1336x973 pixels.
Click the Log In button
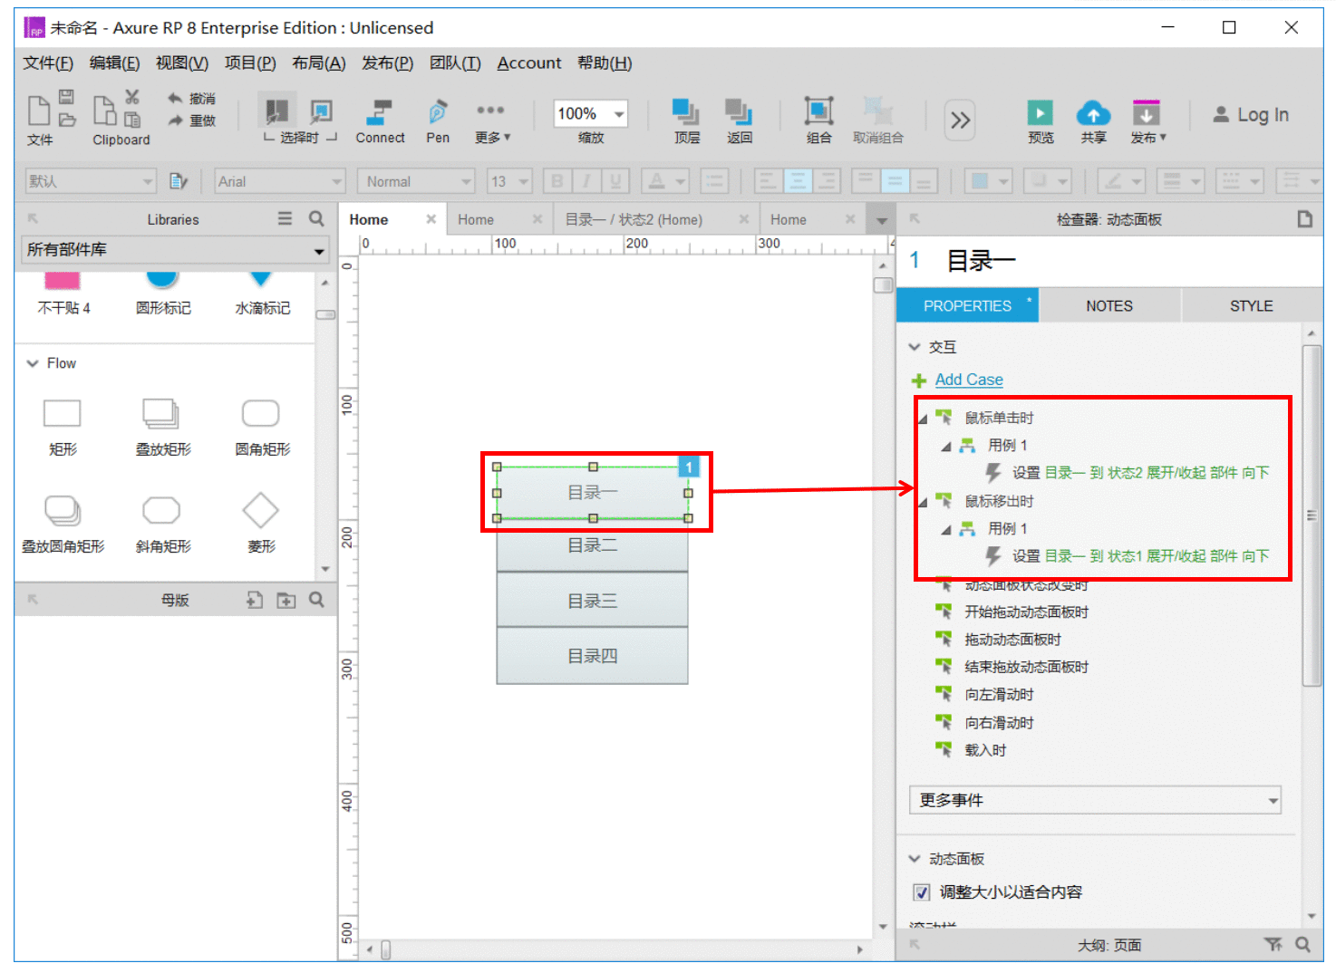(1251, 114)
